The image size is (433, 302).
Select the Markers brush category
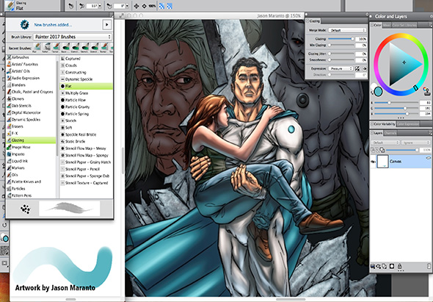[x=31, y=168]
